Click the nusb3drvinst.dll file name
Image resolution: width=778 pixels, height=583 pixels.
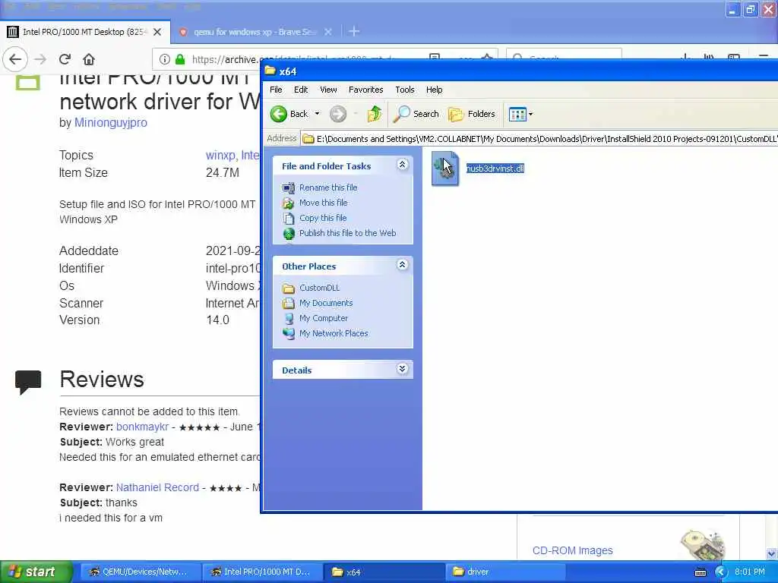coord(495,169)
